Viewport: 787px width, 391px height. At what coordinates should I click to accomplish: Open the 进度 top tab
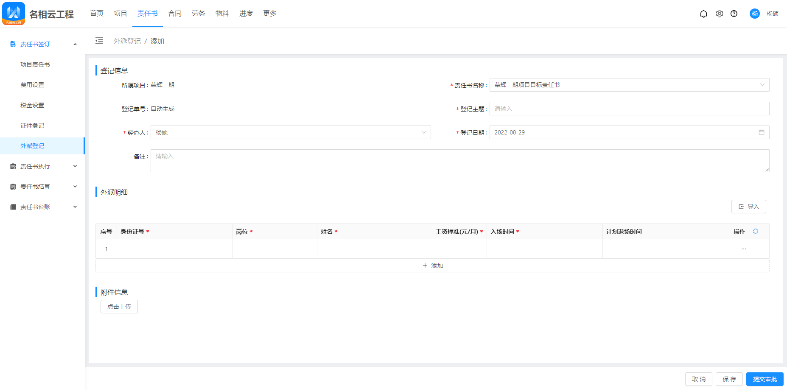pos(246,14)
